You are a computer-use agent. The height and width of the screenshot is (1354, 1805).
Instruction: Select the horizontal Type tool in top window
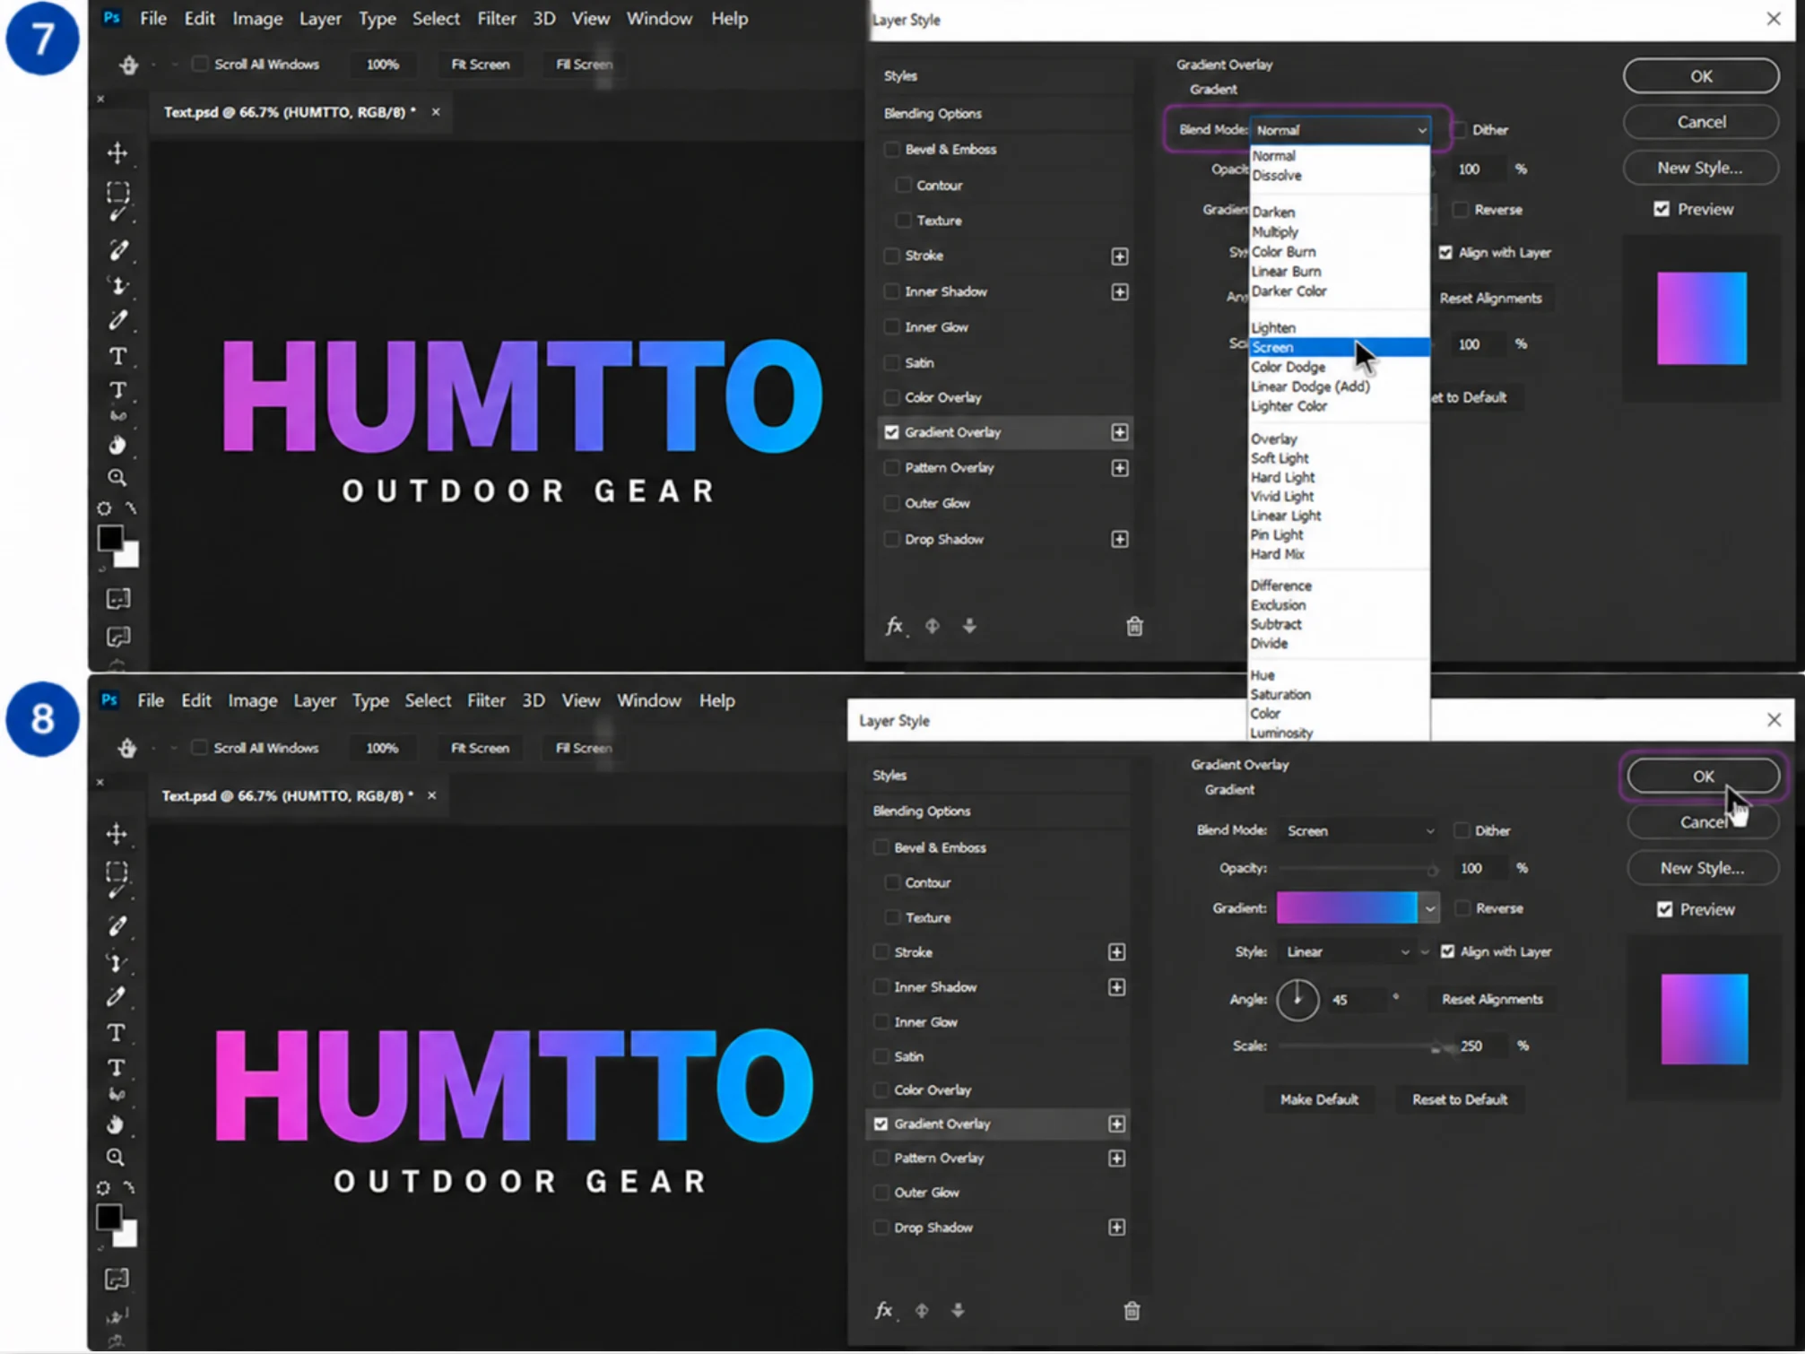pos(117,356)
